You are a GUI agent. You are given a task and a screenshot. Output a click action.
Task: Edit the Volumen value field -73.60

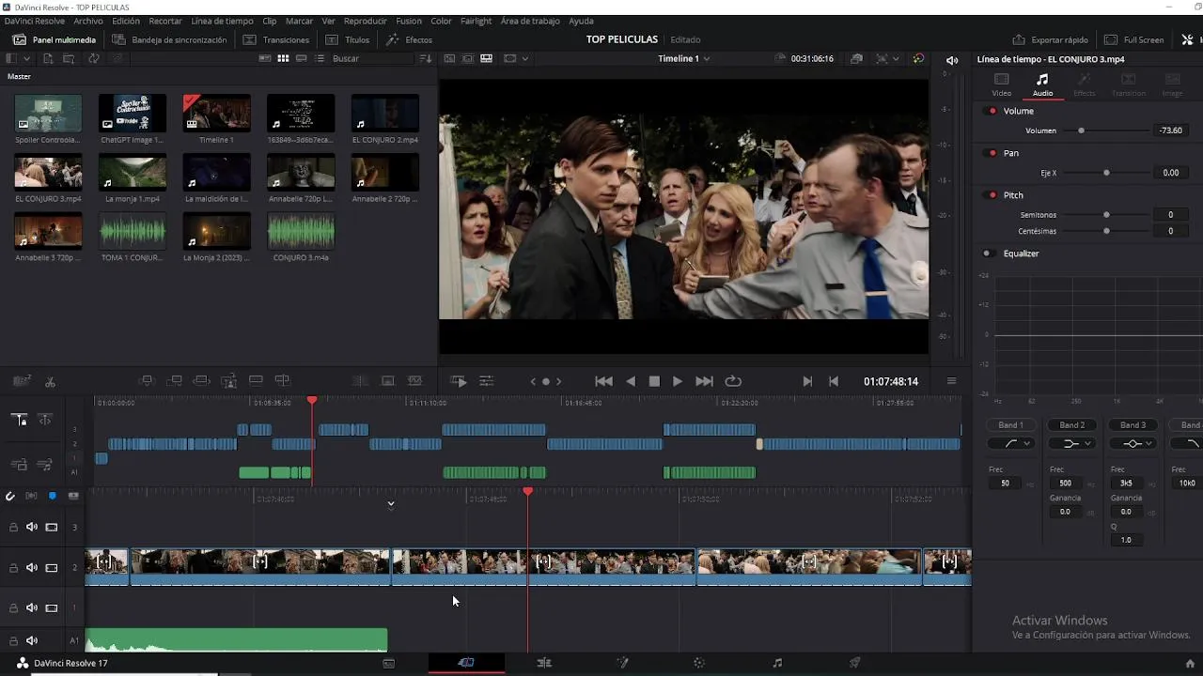click(1170, 131)
